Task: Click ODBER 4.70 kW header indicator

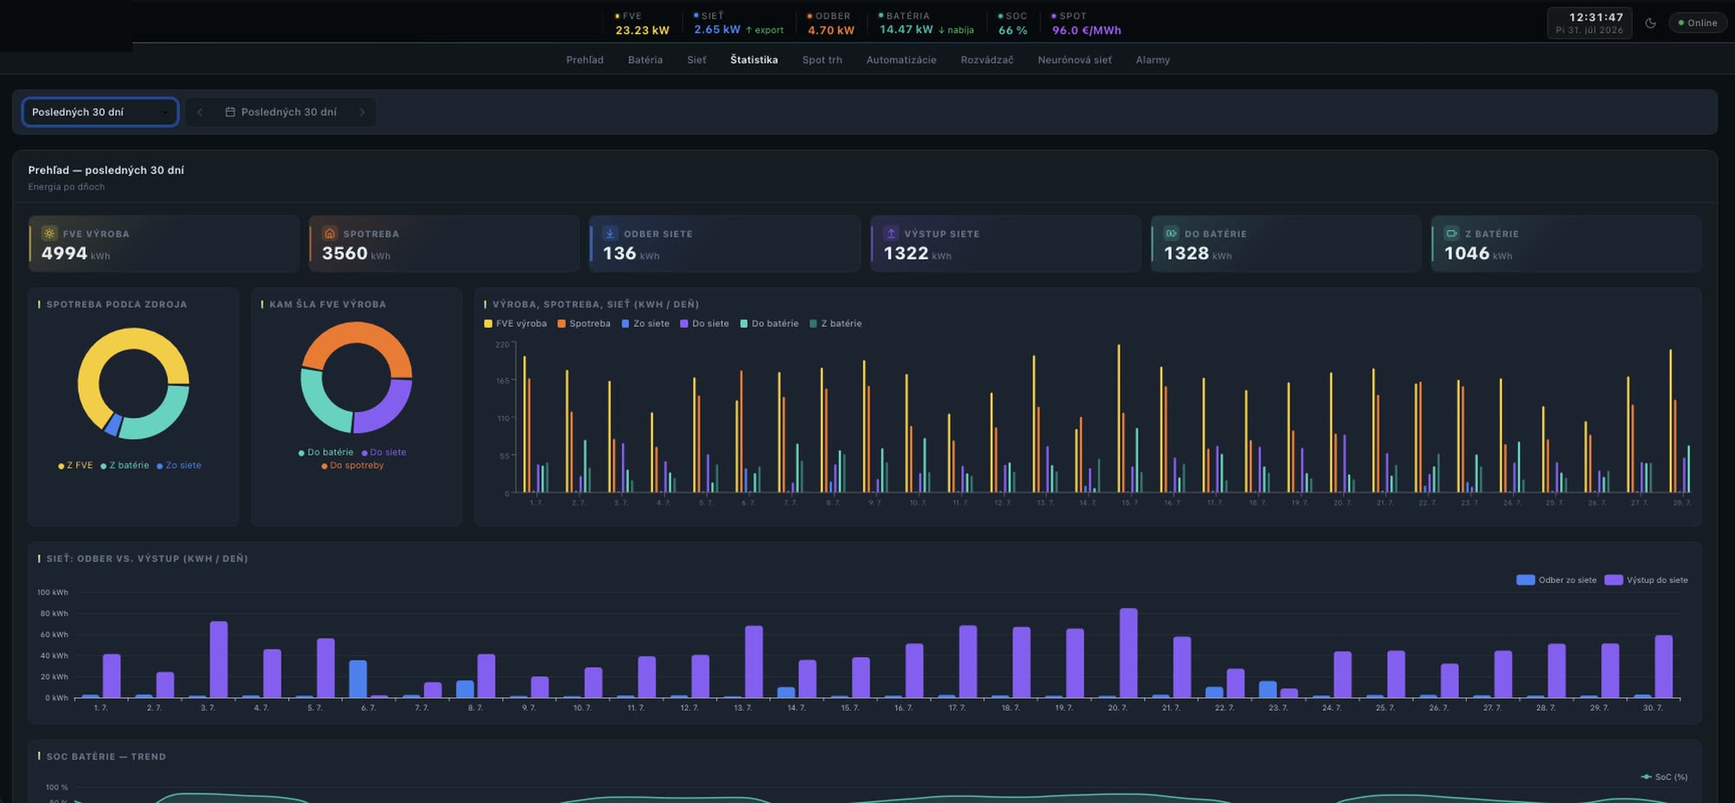Action: coord(831,23)
